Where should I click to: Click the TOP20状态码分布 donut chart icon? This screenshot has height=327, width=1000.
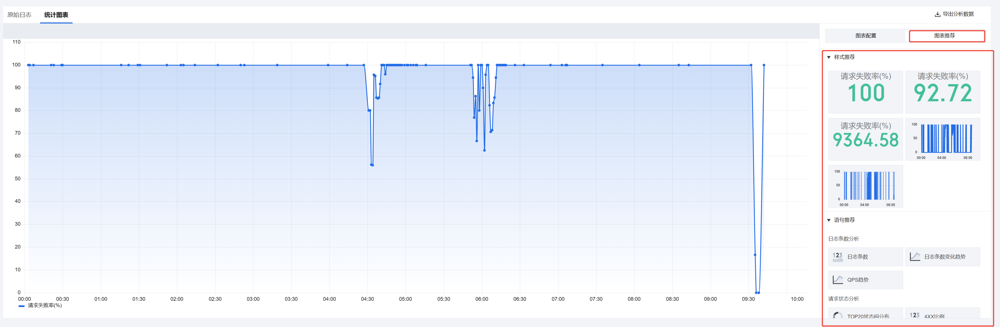(837, 316)
